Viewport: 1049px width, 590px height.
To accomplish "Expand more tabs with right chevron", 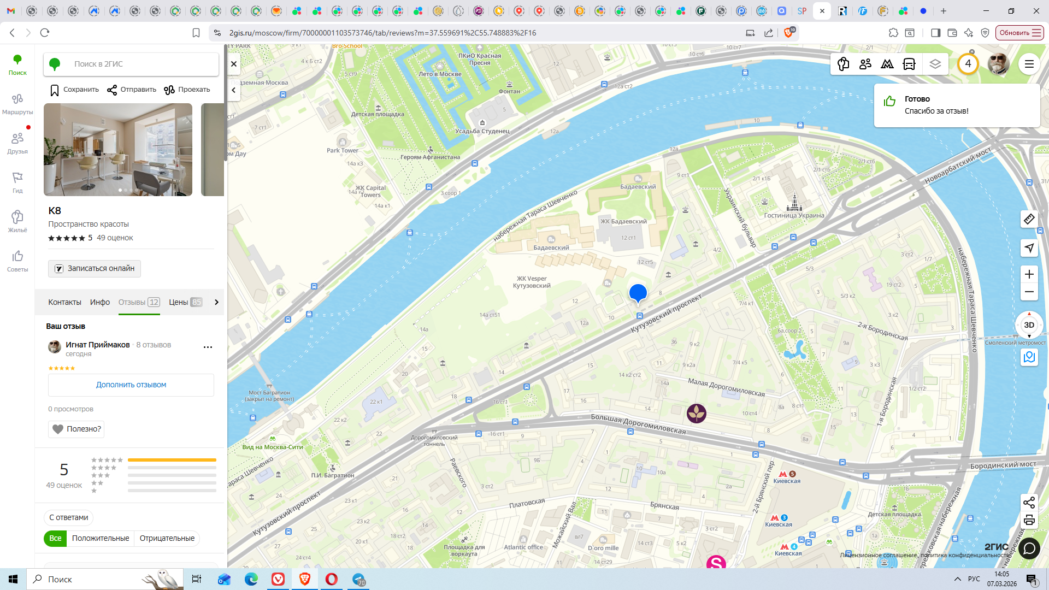I will [216, 302].
